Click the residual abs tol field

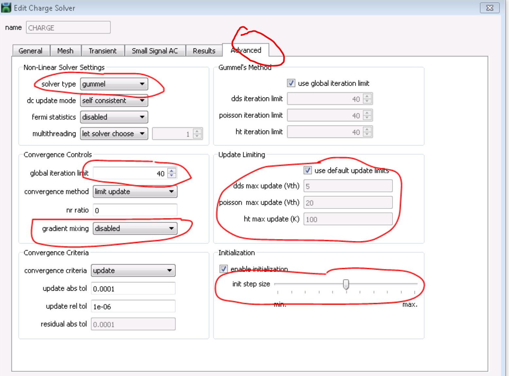coord(133,324)
